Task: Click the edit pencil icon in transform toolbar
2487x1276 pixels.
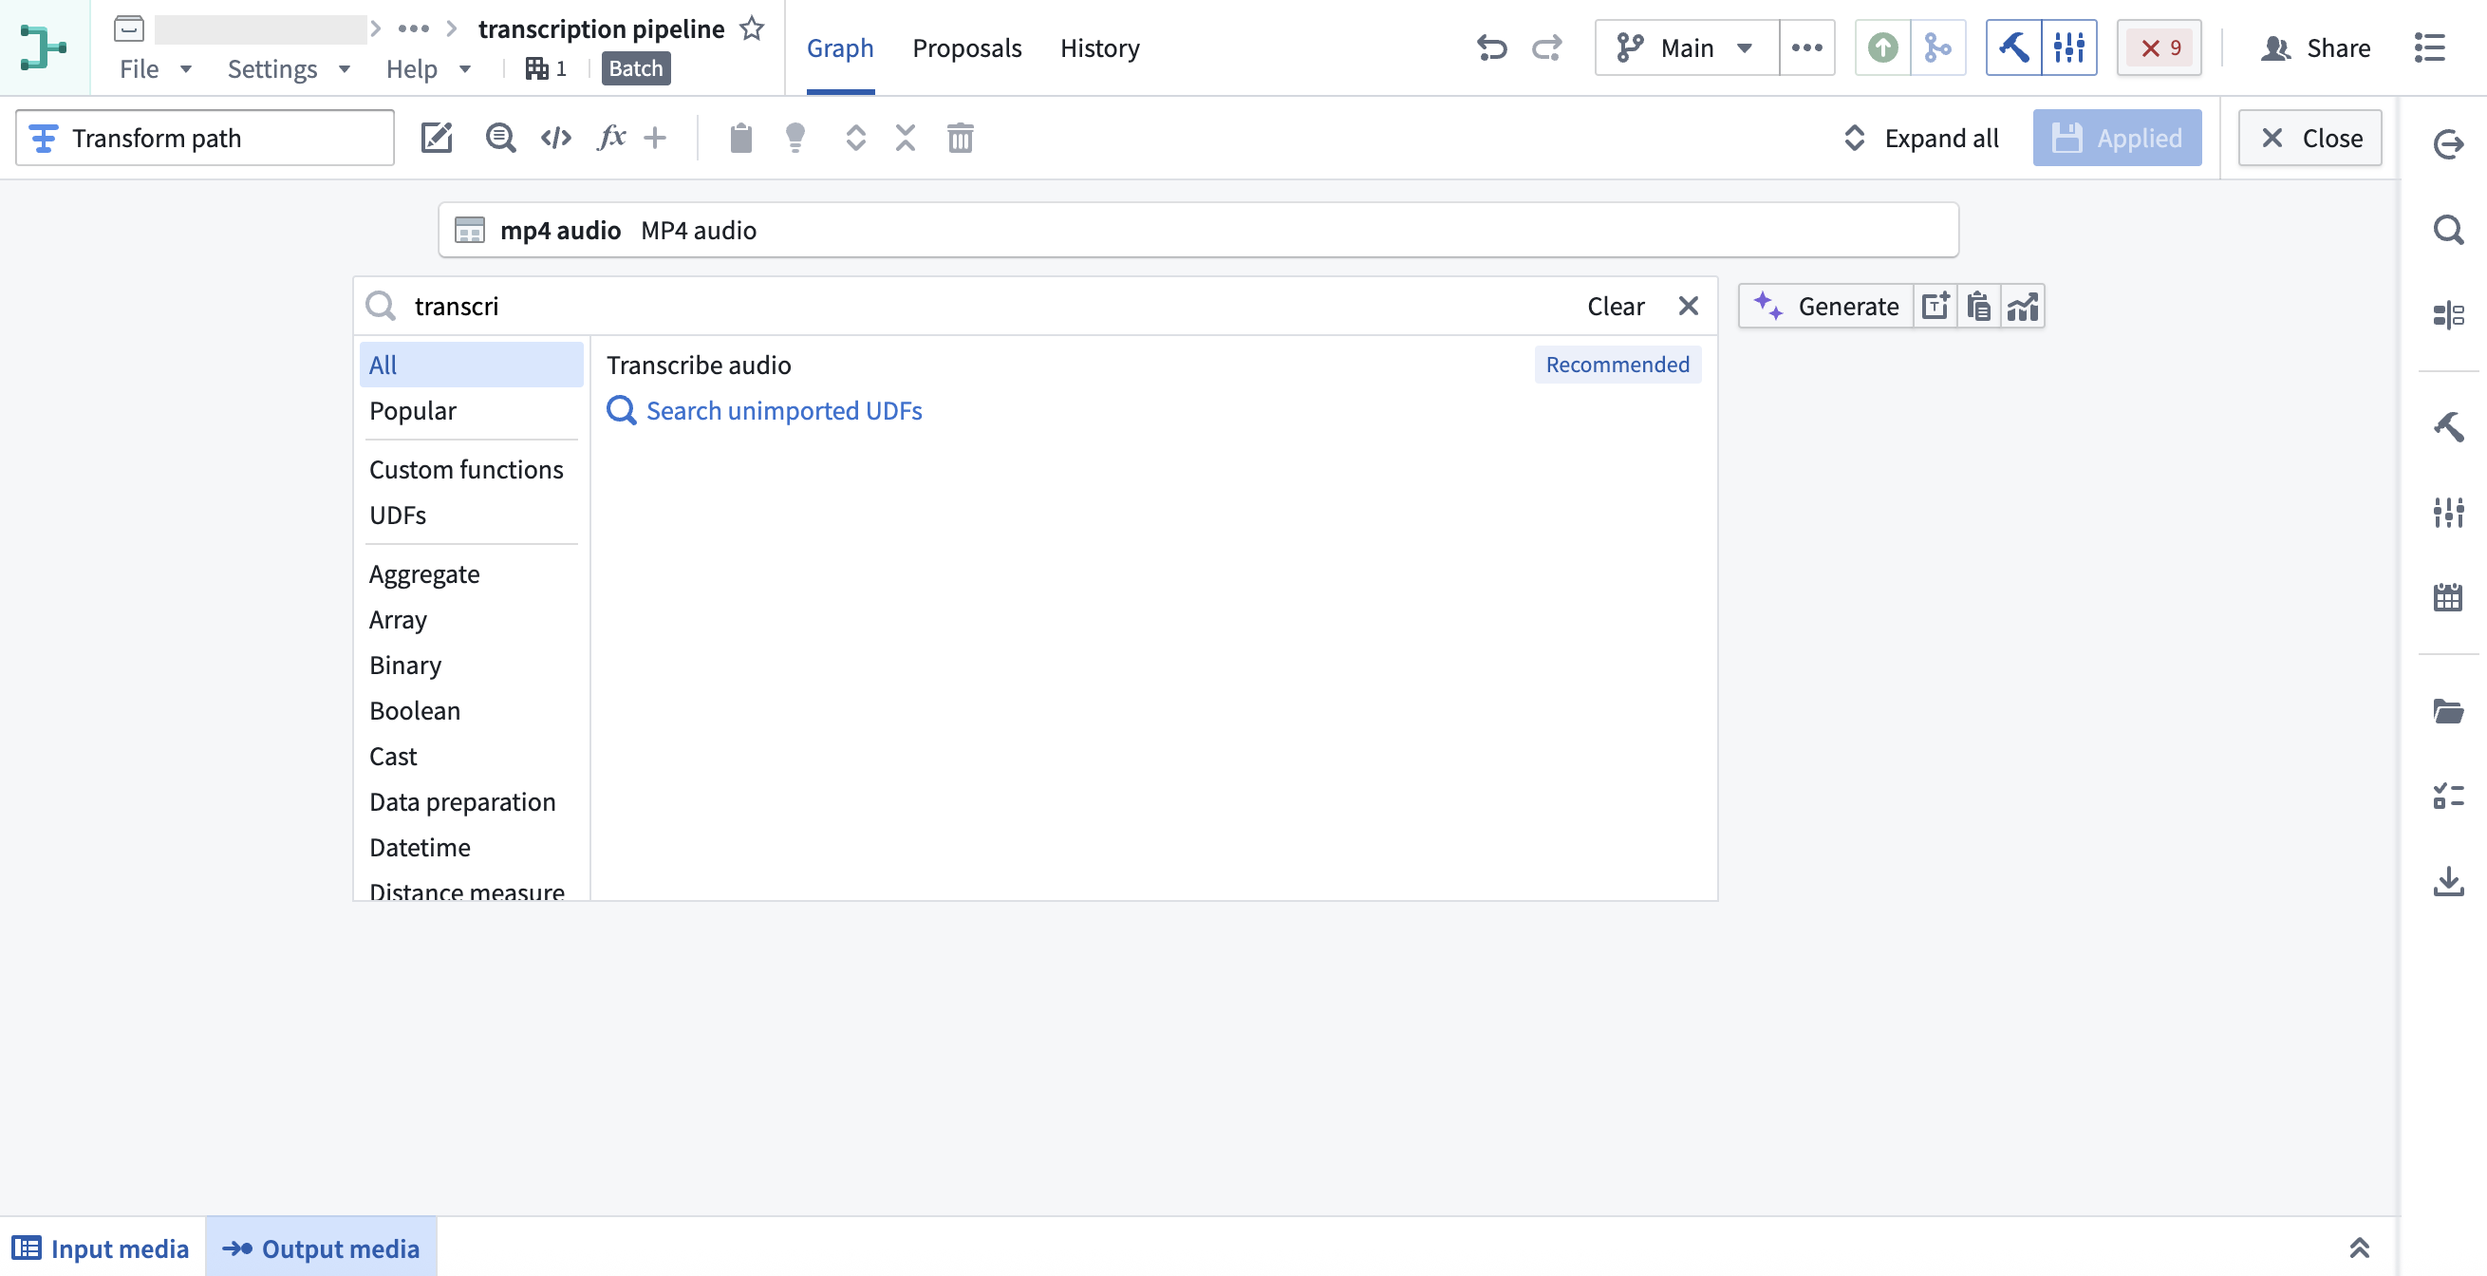Action: click(x=437, y=138)
